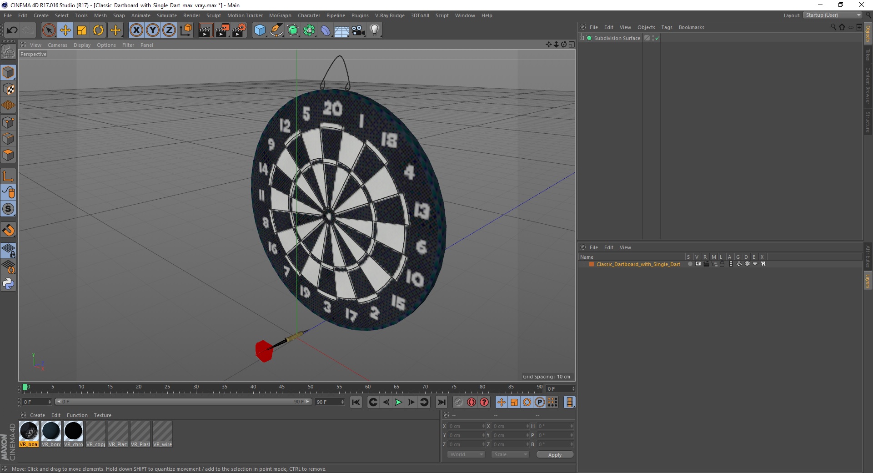Select the Rotate tool
Screen dimensions: 873x473
point(98,30)
